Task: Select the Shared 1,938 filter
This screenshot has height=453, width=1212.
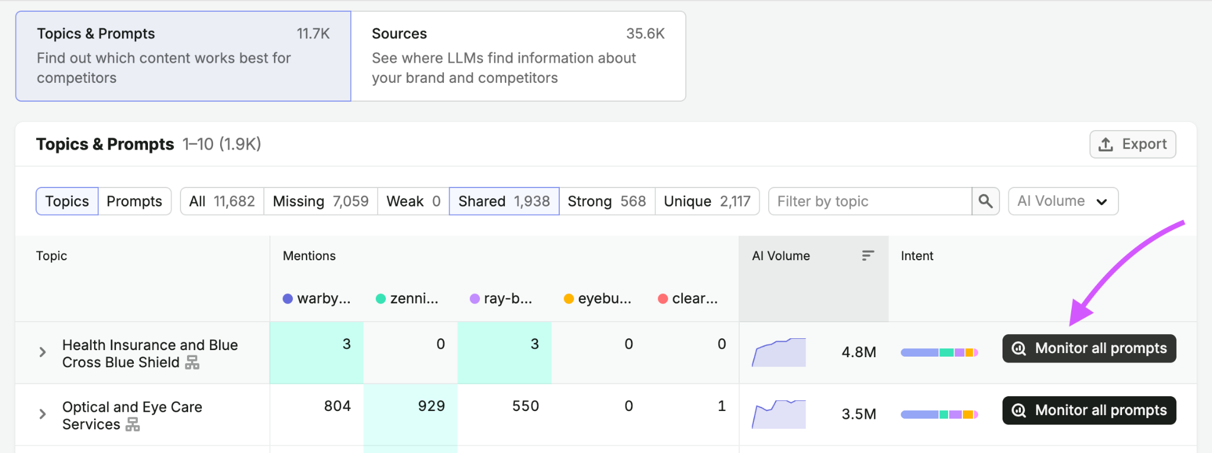Action: [x=504, y=201]
